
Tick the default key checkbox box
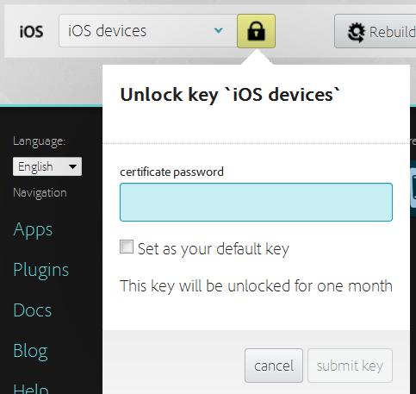coord(127,247)
